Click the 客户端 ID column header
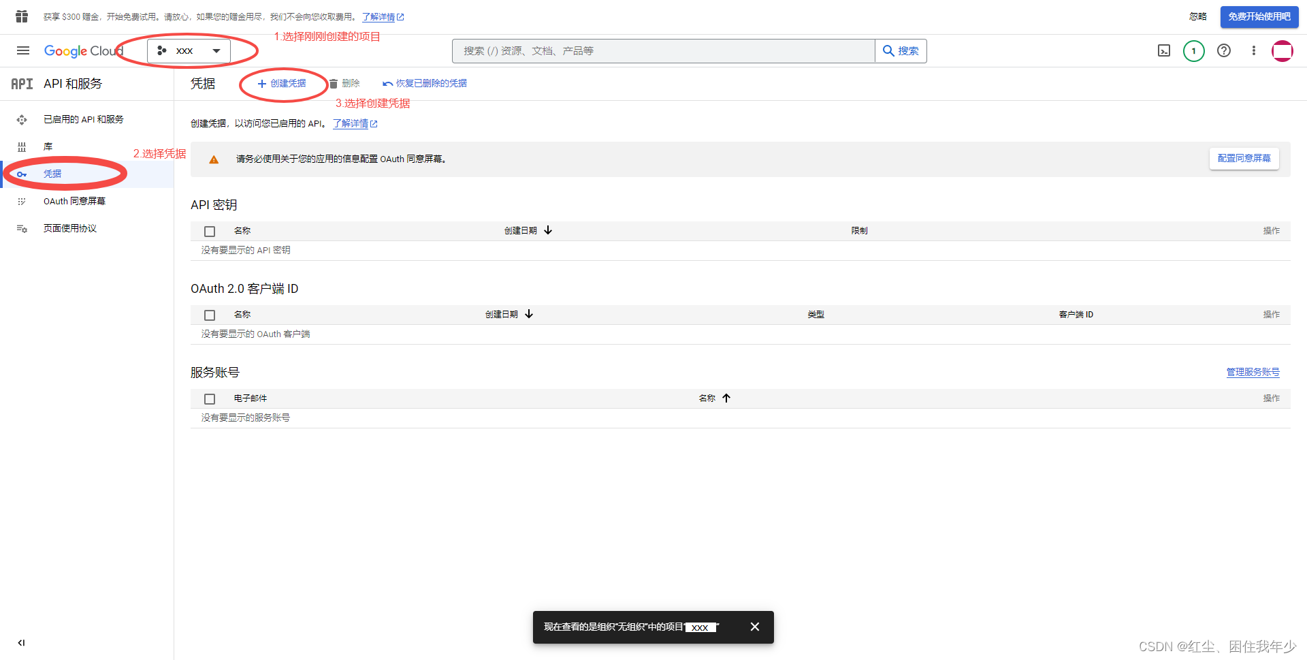Image resolution: width=1307 pixels, height=660 pixels. [x=1076, y=315]
